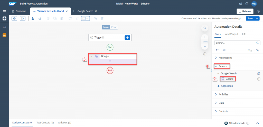Zoom out with the minus button
The height and width of the screenshot is (127, 263).
point(205,47)
